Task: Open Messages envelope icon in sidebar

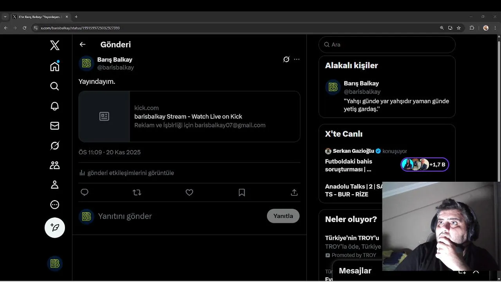Action: click(55, 126)
